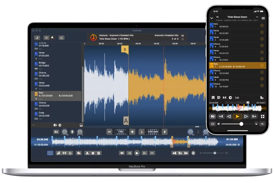Click the sharp pitch-up button
Viewport: 274px width, 183px height.
165,132
